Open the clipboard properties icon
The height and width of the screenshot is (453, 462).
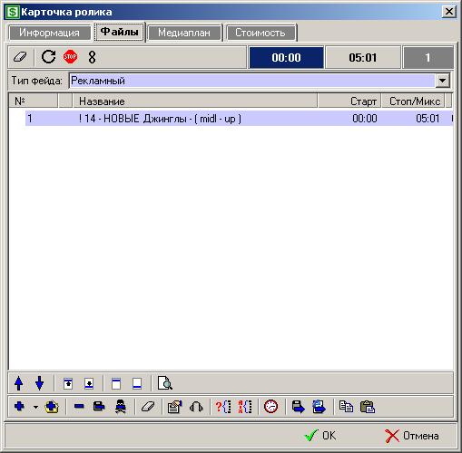174,407
